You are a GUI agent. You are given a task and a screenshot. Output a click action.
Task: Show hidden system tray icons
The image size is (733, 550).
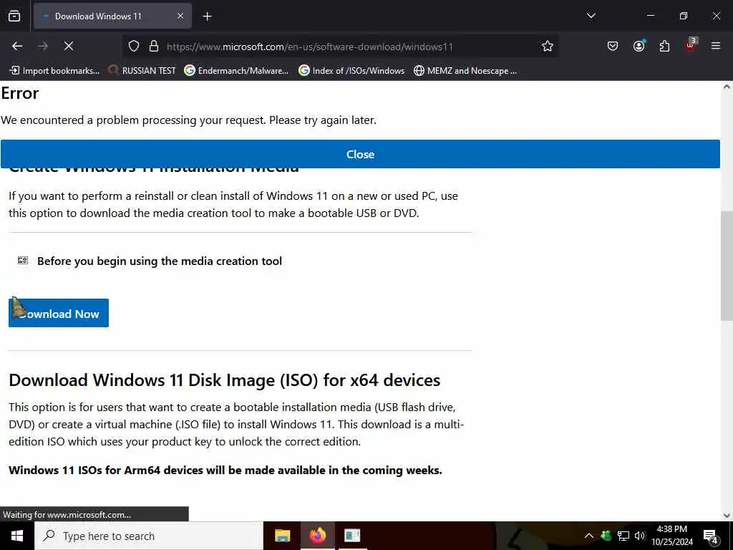pyautogui.click(x=589, y=536)
